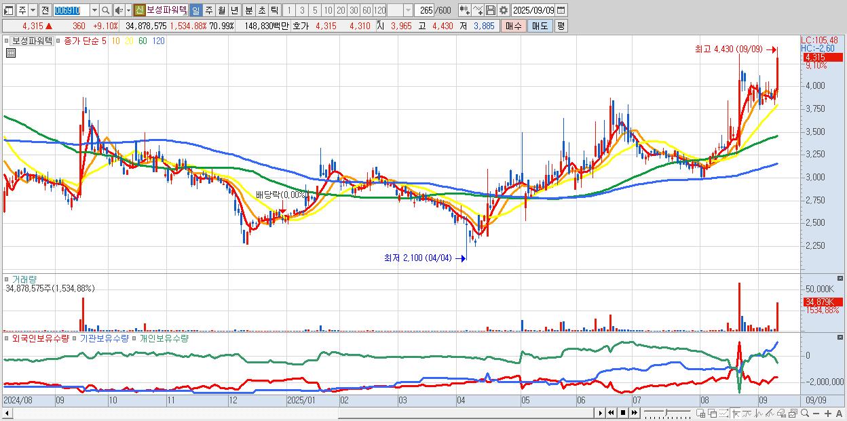
Task: Click the stop button in the bottom bar
Action: [x=623, y=413]
